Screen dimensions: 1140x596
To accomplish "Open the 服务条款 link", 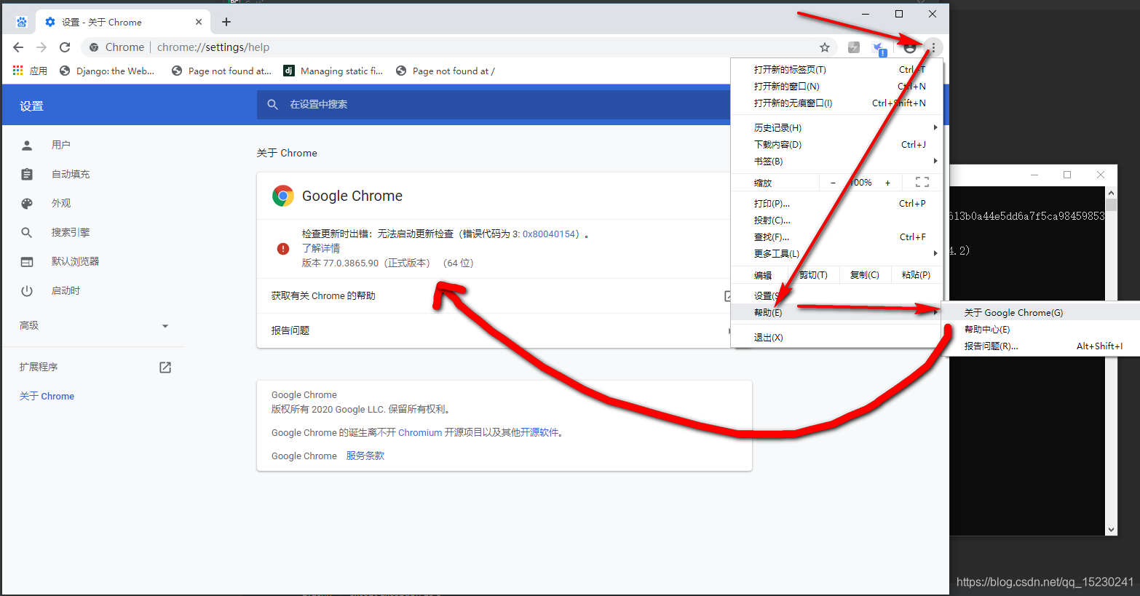I will [x=365, y=456].
